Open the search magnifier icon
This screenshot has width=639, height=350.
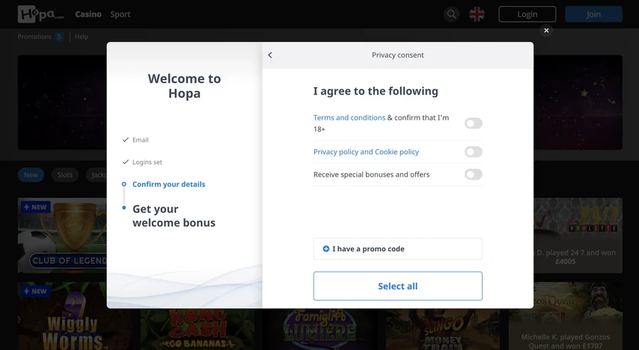coord(451,14)
